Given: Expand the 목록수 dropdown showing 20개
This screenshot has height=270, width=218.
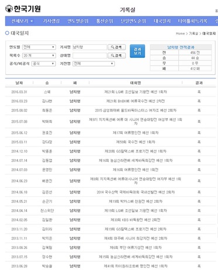Looking at the screenshot, I should (39, 56).
